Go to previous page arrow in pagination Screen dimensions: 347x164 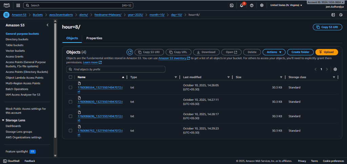pyautogui.click(x=315, y=69)
